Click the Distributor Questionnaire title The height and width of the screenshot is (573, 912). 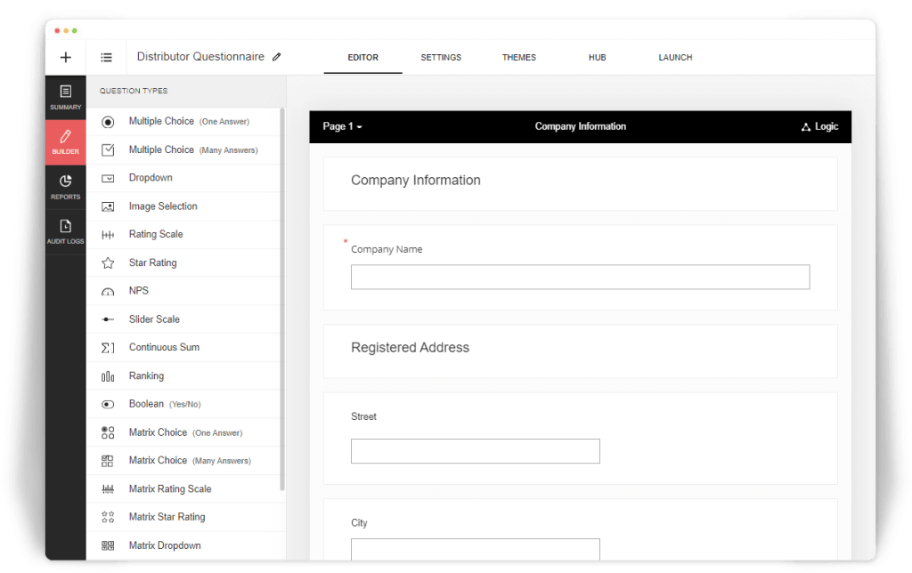click(200, 56)
